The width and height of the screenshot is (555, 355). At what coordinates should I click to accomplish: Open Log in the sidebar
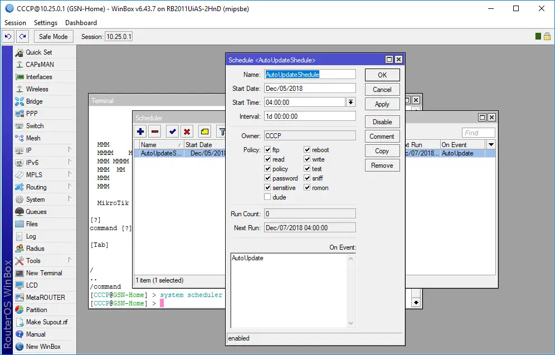[x=45, y=236]
